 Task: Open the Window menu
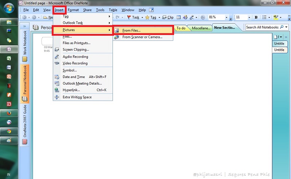click(128, 10)
